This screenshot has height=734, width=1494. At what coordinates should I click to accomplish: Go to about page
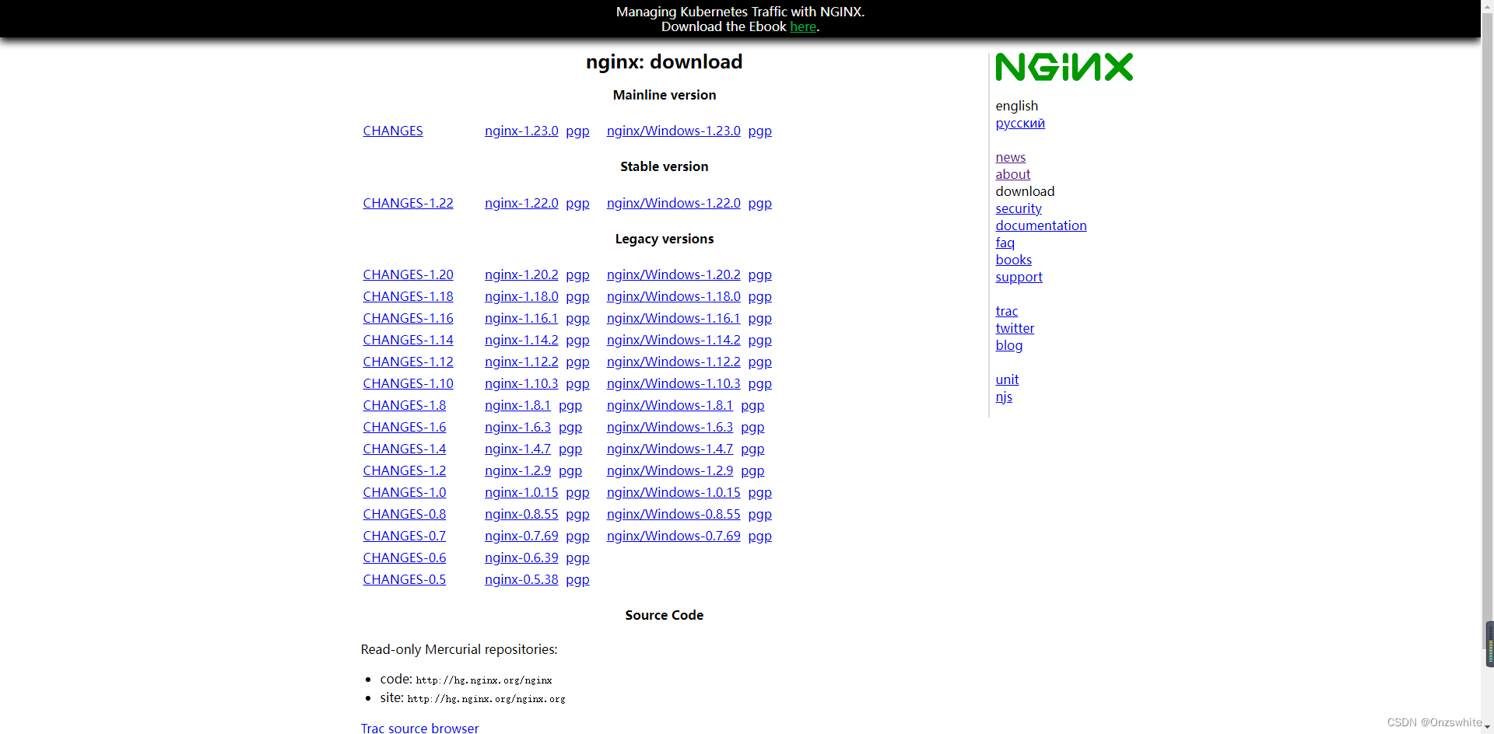(x=1013, y=174)
